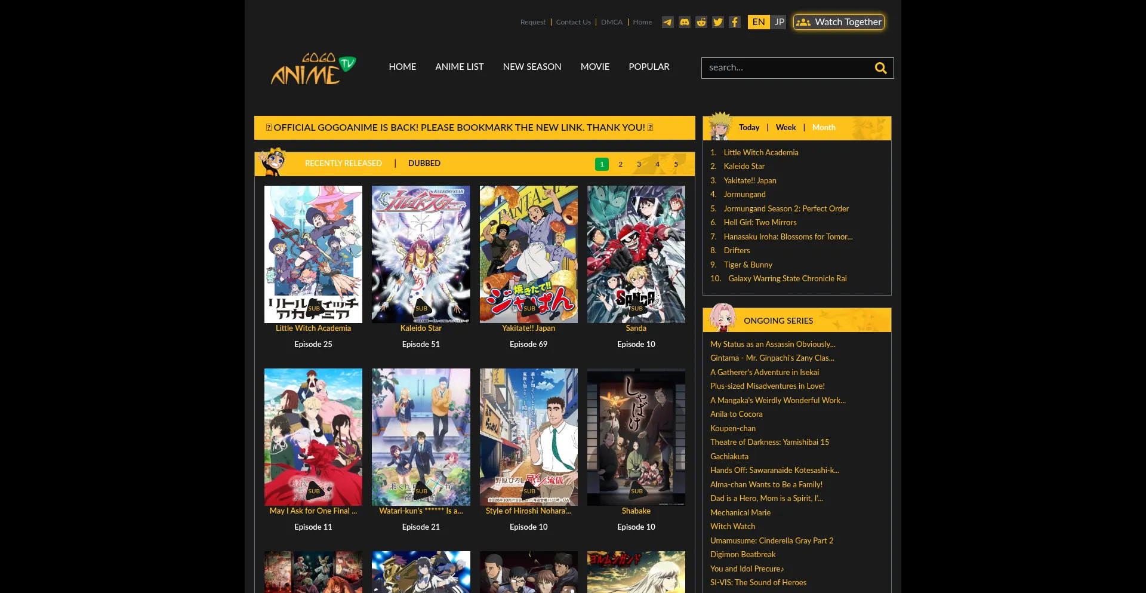Open Digimon Beatbreak ongoing series
Viewport: 1146px width, 593px height.
point(743,555)
